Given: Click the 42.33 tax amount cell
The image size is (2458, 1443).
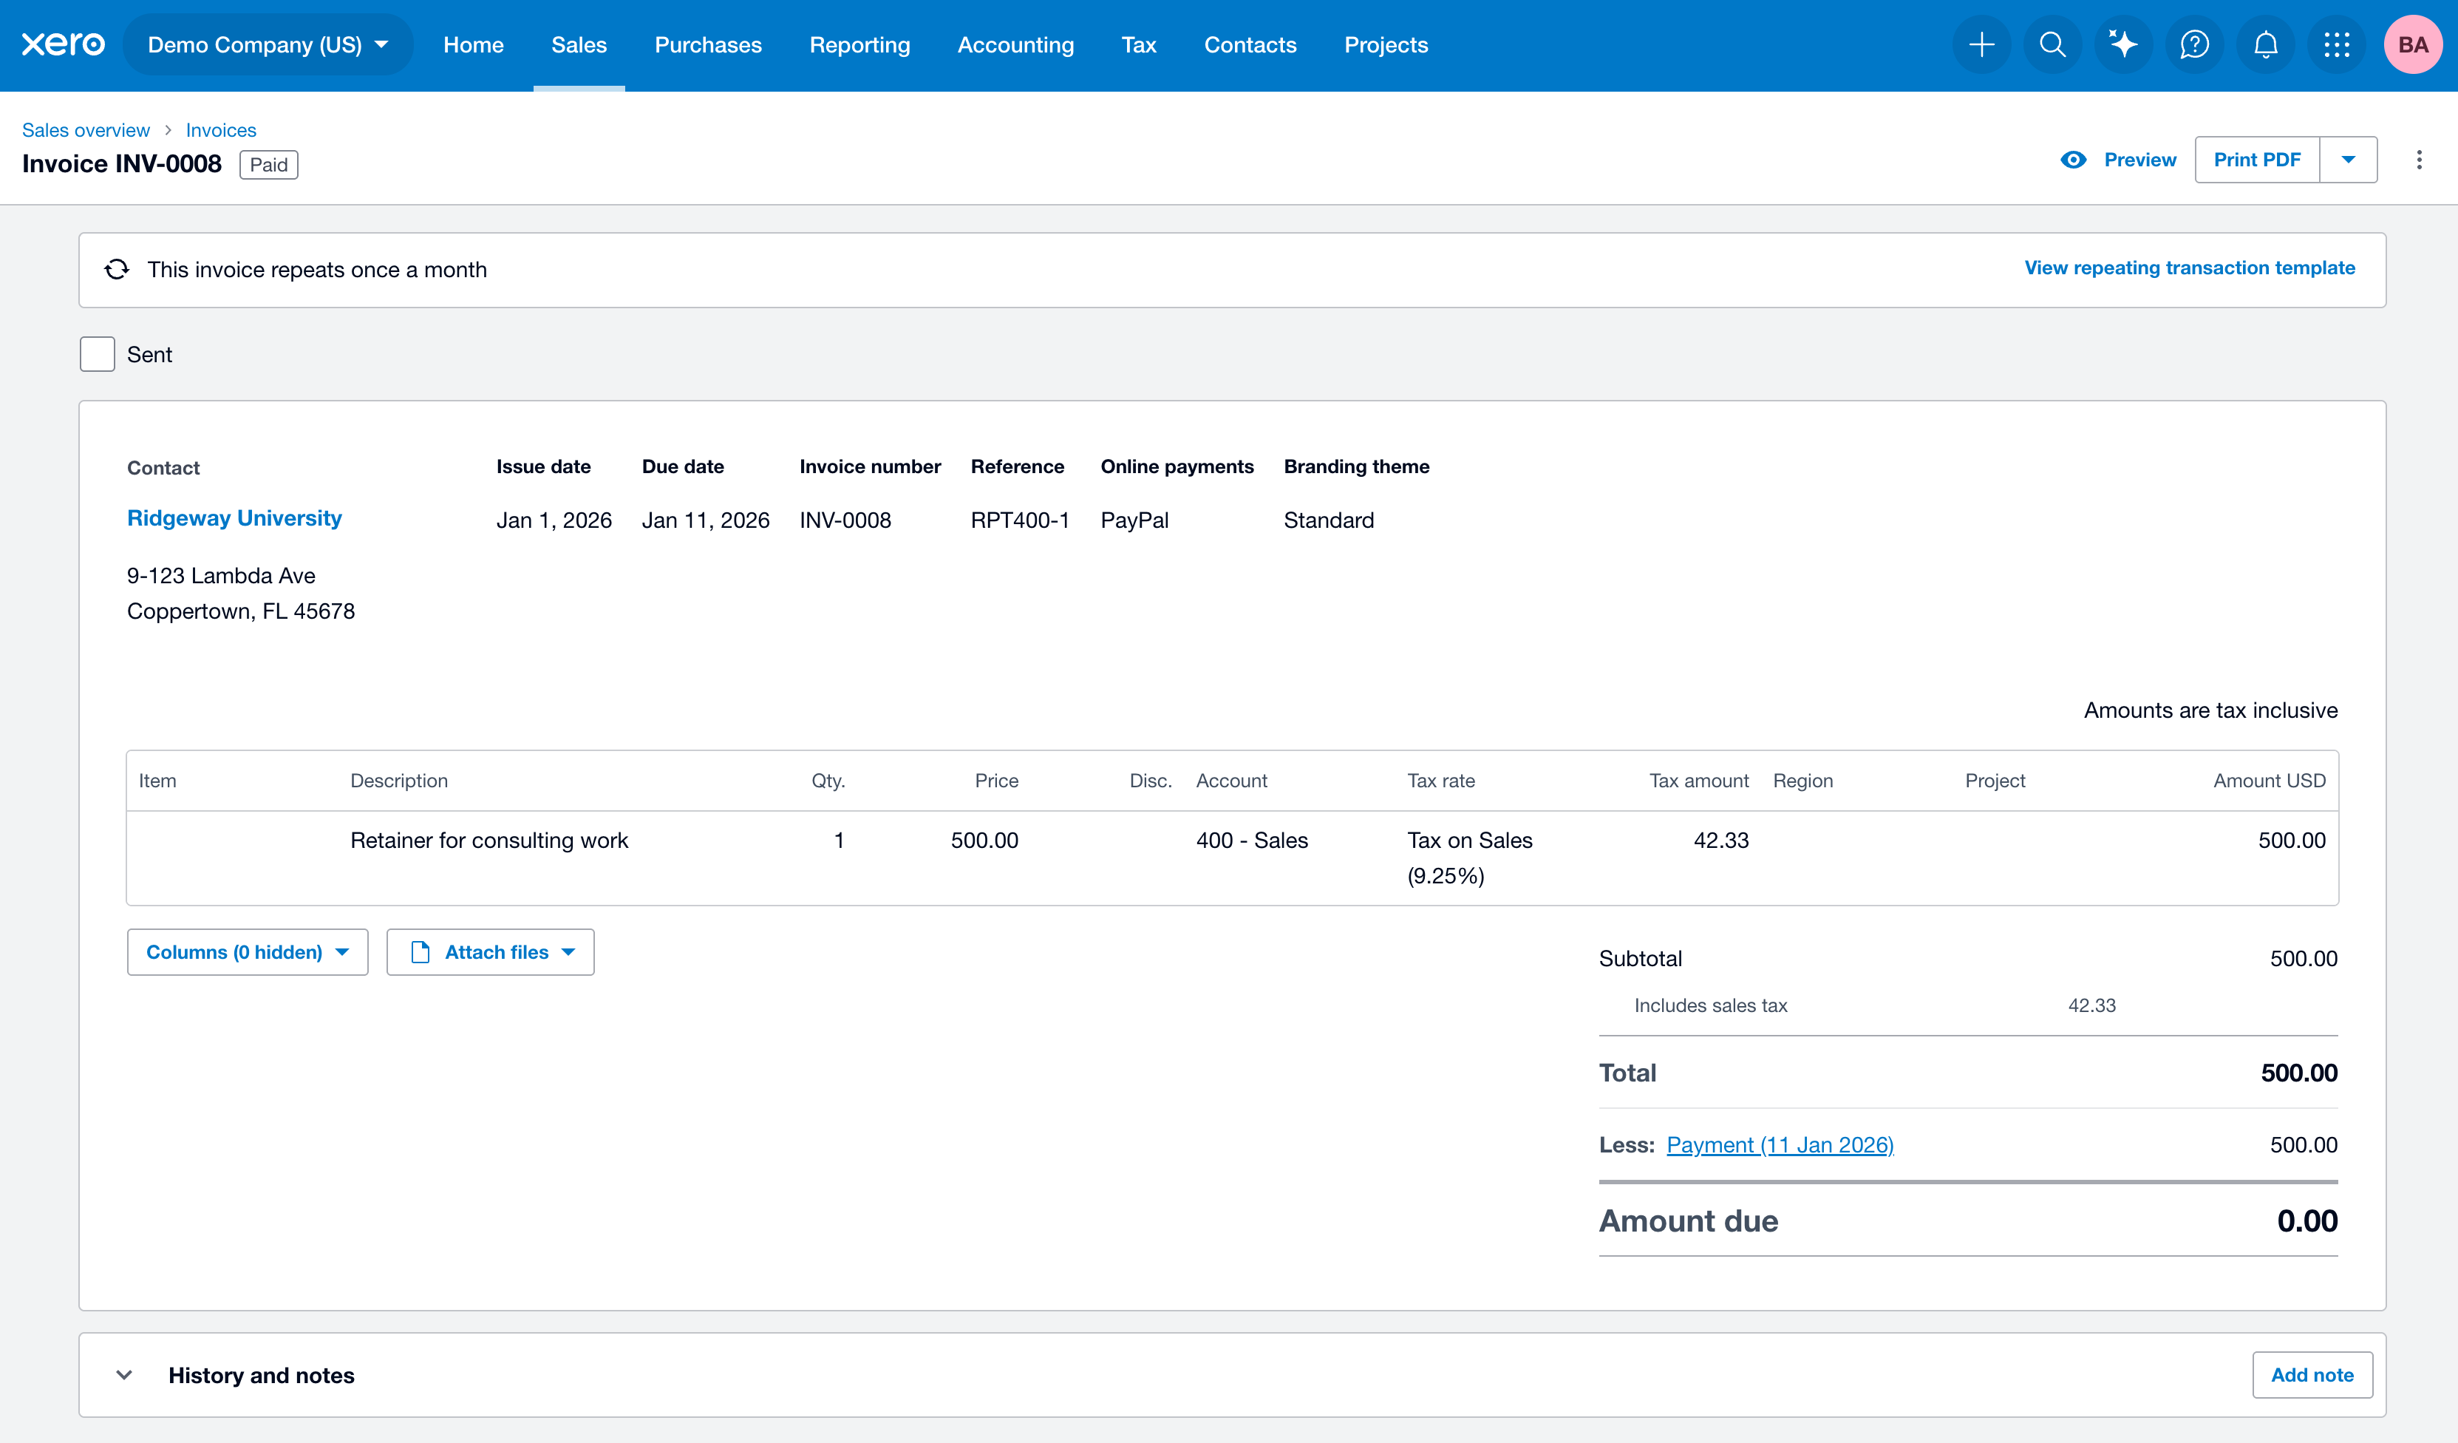Looking at the screenshot, I should tap(1722, 841).
